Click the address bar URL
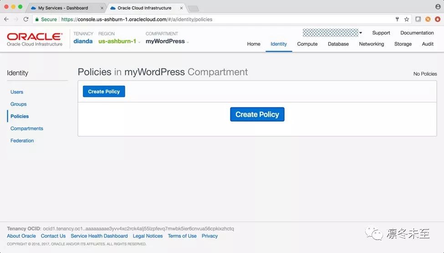The image size is (444, 253). [137, 19]
